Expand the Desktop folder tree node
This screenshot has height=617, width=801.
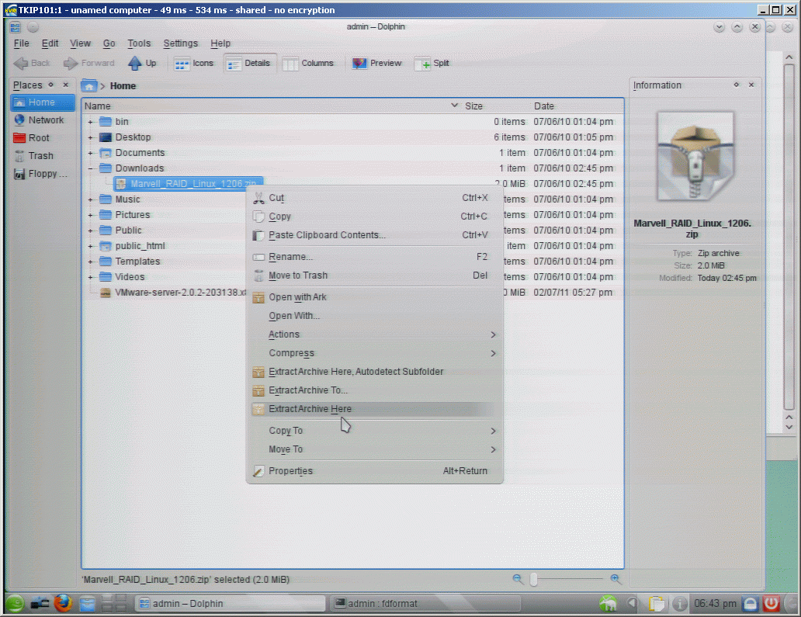90,137
